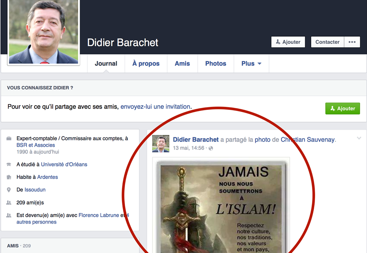The image size is (367, 253).
Task: Click the friends icon beside Est devenu(e) ami(e)
Action: click(9, 215)
